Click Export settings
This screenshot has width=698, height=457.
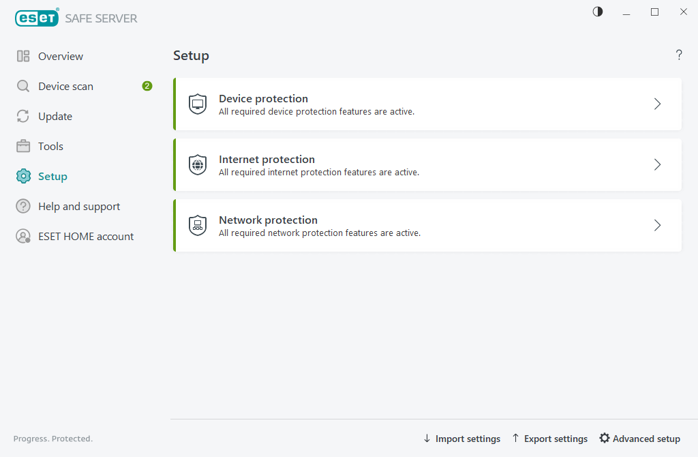550,439
